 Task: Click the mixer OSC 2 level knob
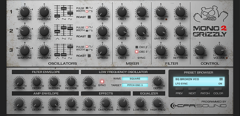[x=122, y=31]
